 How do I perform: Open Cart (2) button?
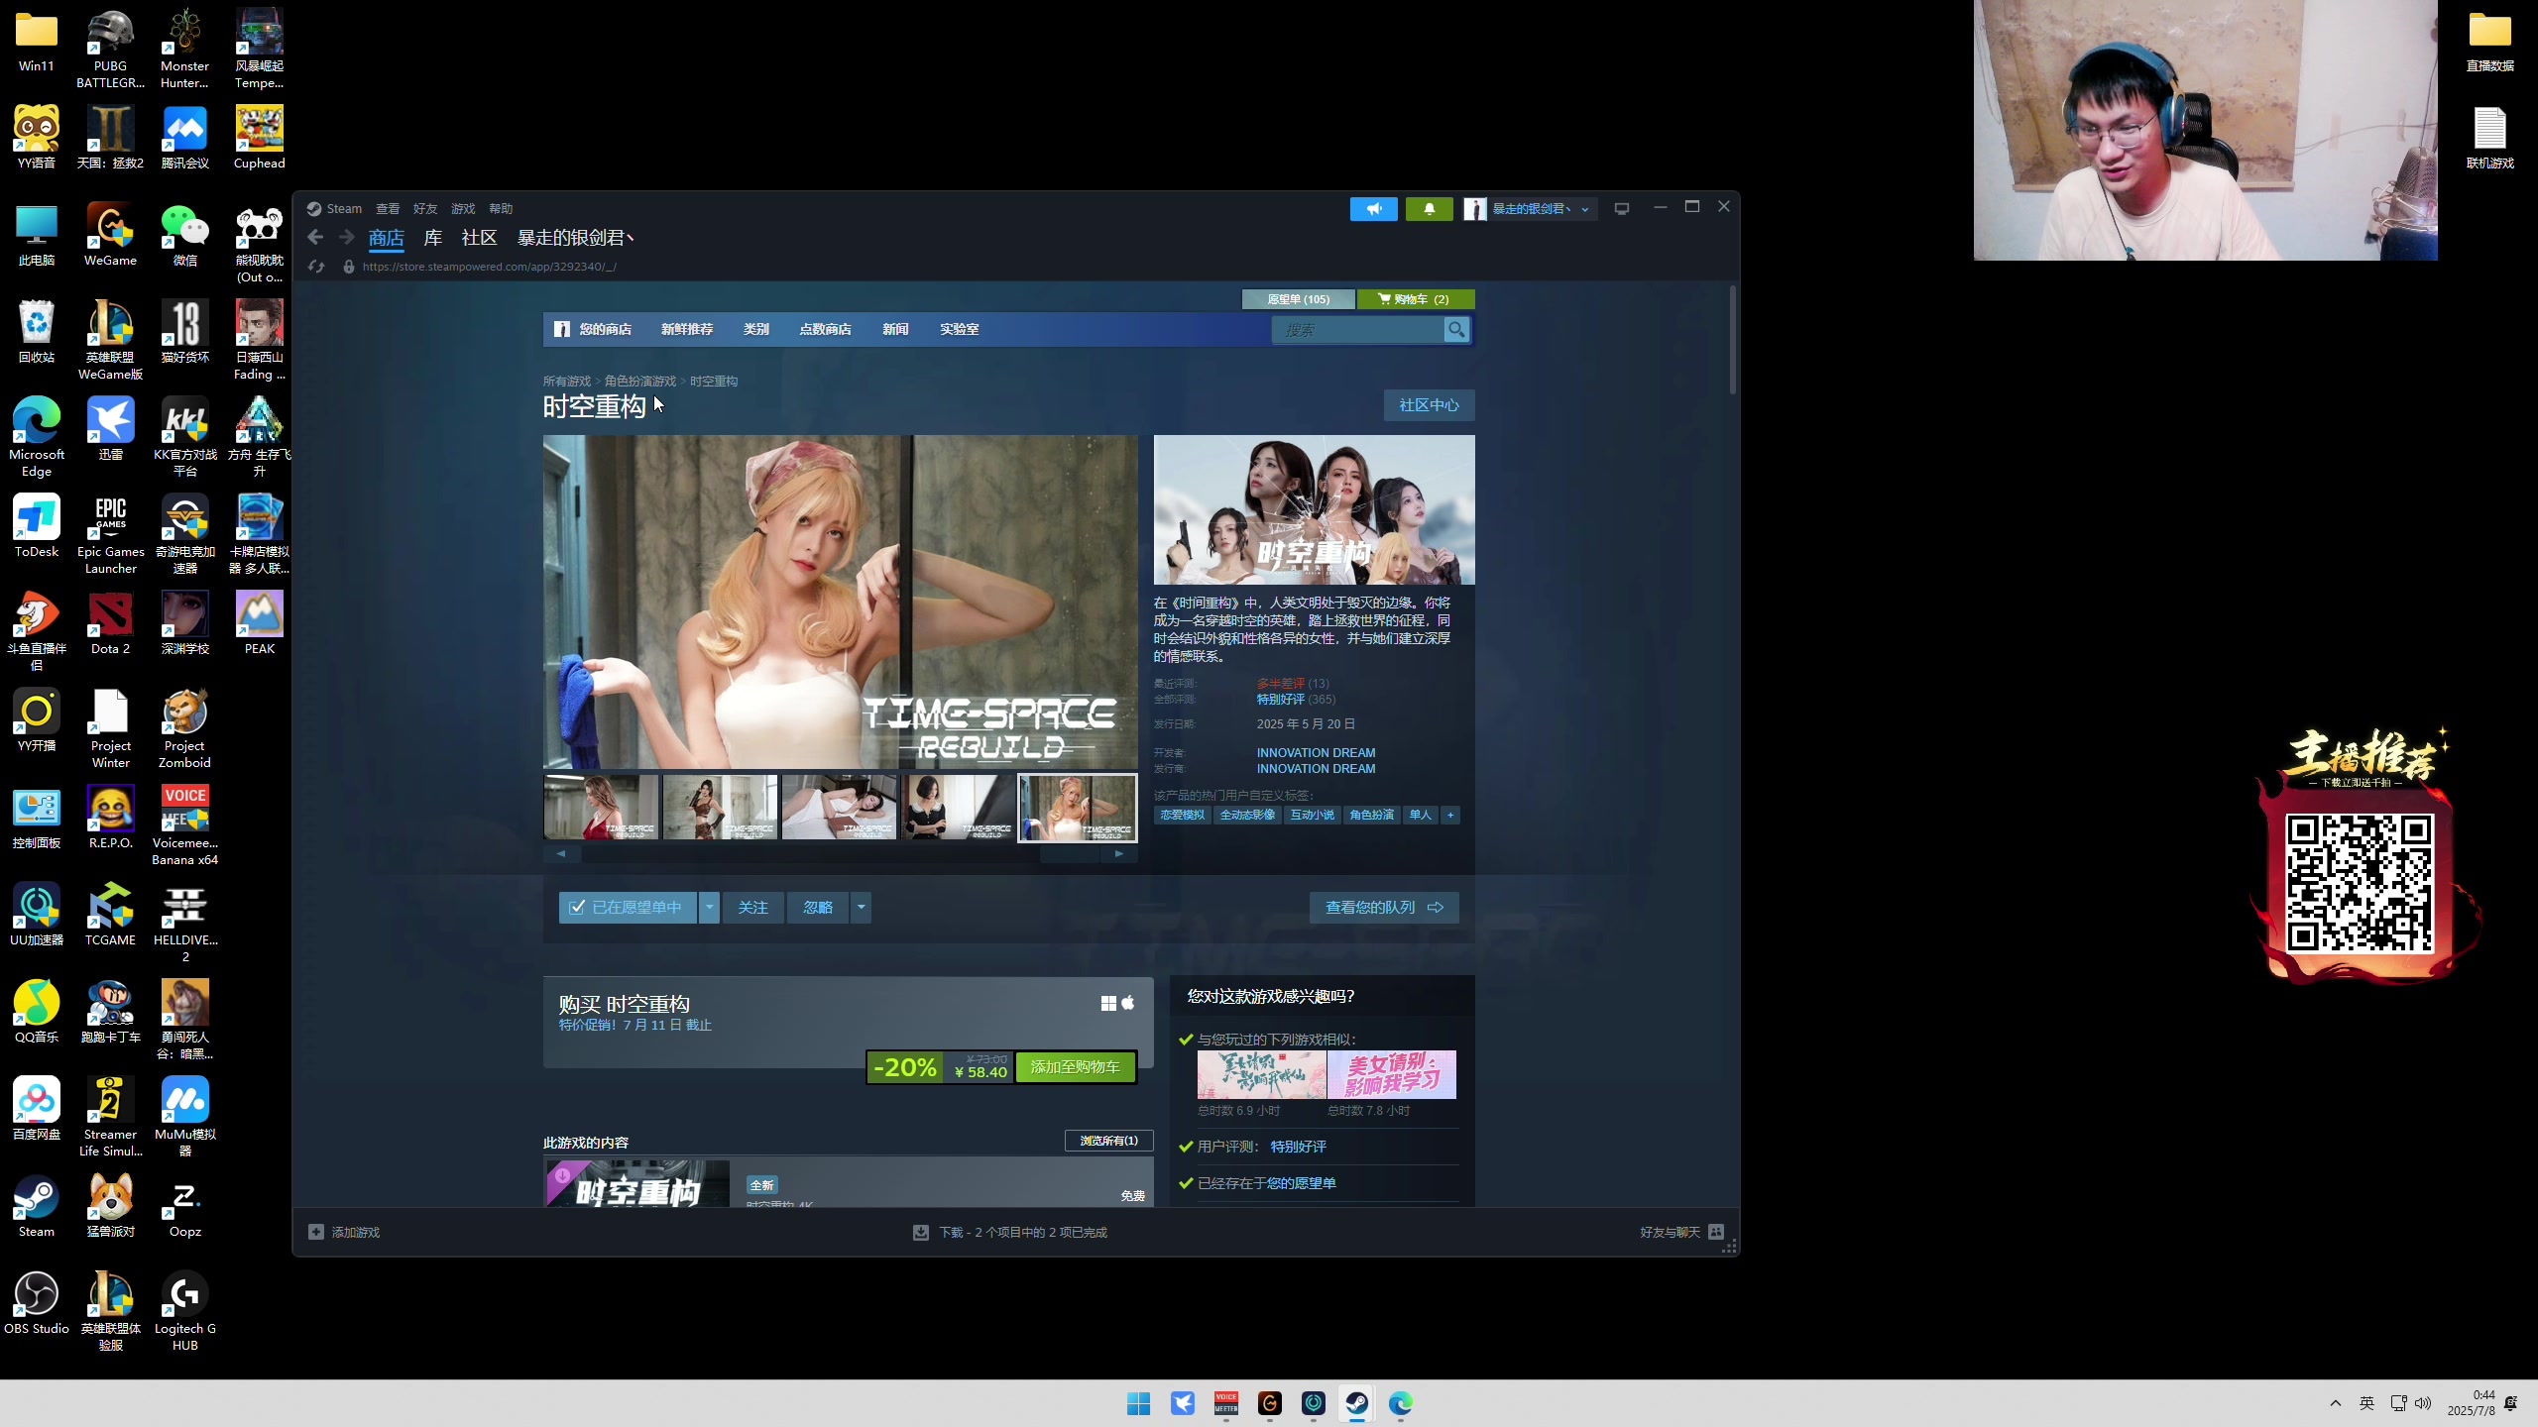(1415, 299)
